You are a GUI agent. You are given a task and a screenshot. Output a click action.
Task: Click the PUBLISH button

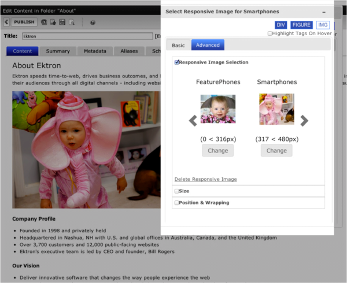point(24,22)
